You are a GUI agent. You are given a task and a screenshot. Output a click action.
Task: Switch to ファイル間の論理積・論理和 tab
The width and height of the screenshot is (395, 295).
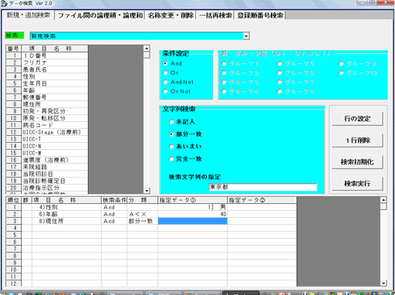click(100, 15)
